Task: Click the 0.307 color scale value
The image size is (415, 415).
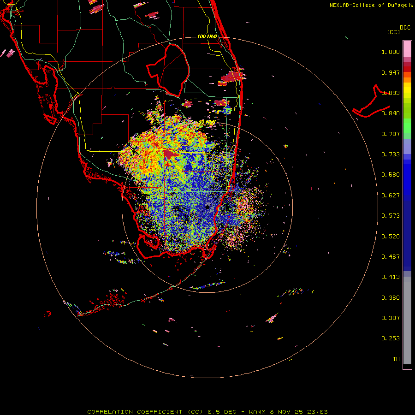Action: click(391, 318)
